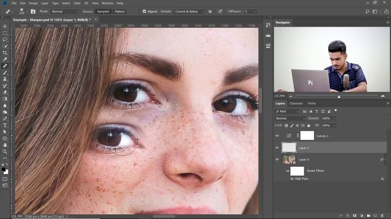This screenshot has width=391, height=219.
Task: Create a new group folder
Action: click(x=368, y=216)
